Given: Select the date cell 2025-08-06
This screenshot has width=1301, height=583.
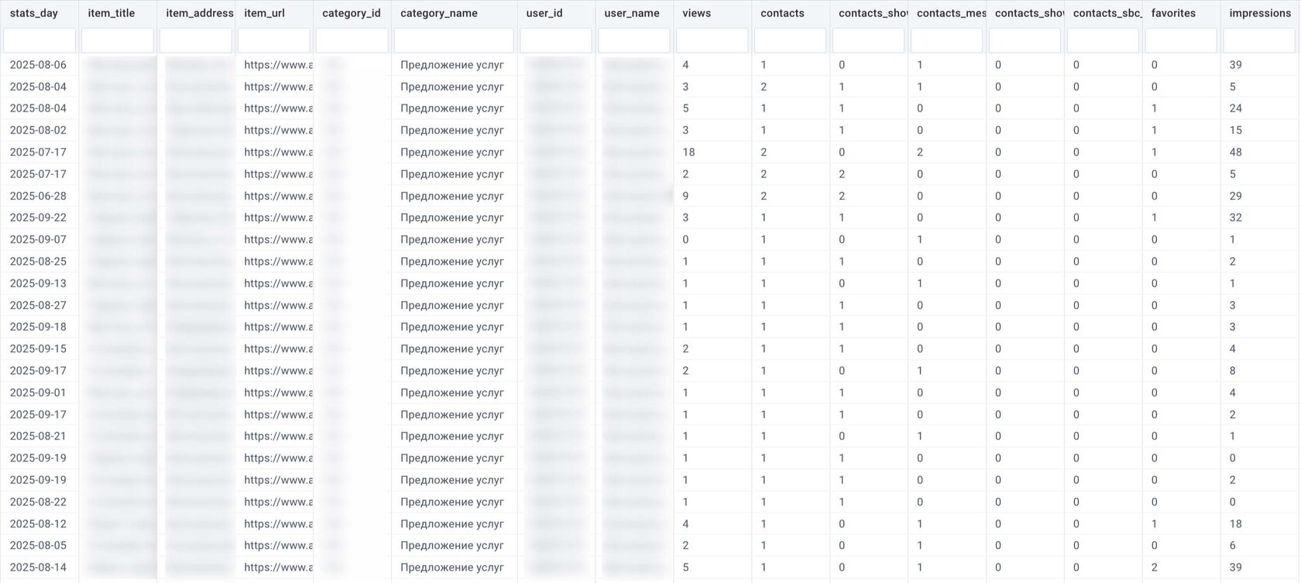Looking at the screenshot, I should (38, 65).
